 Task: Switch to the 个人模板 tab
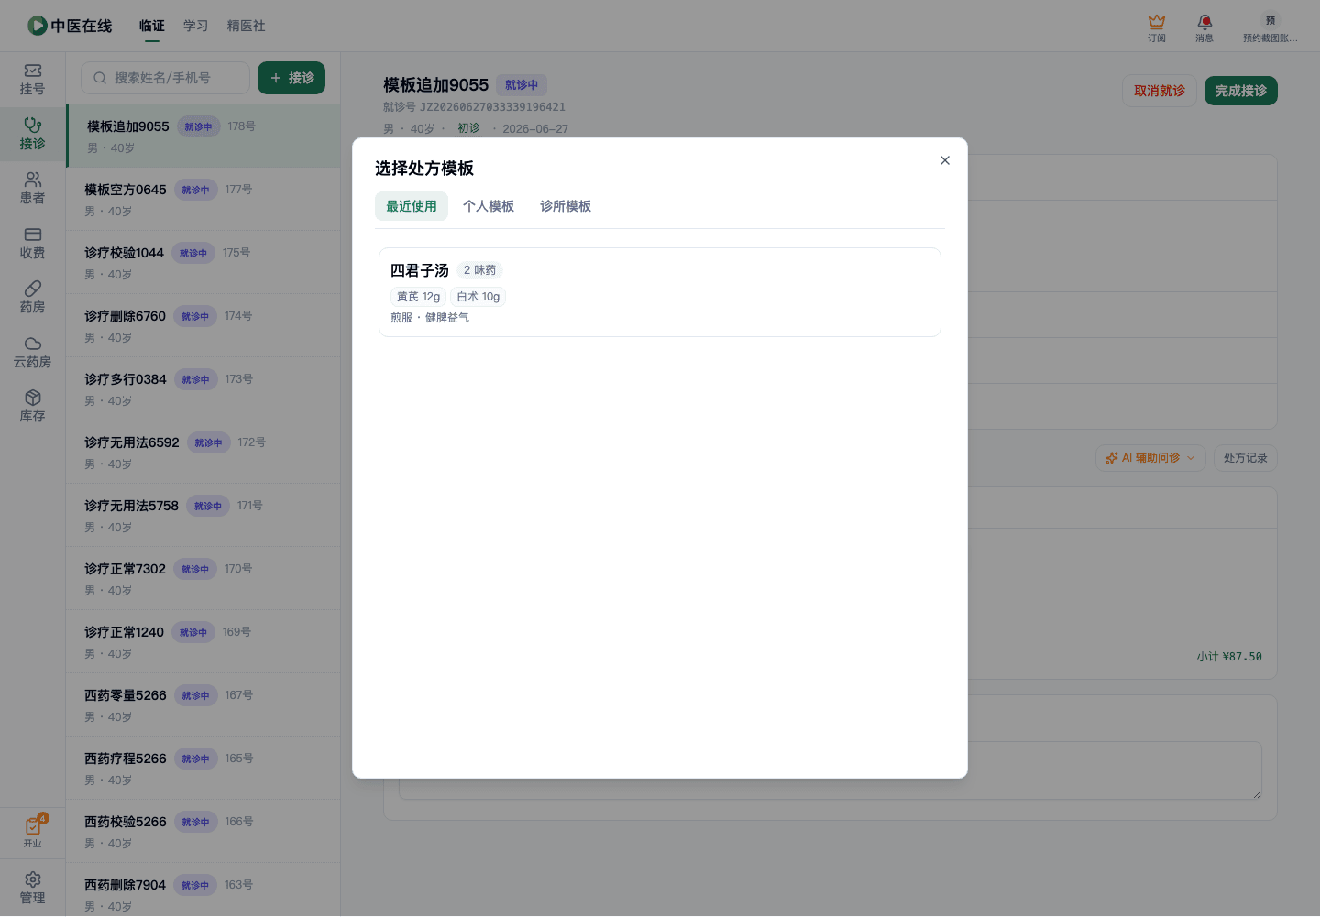489,206
